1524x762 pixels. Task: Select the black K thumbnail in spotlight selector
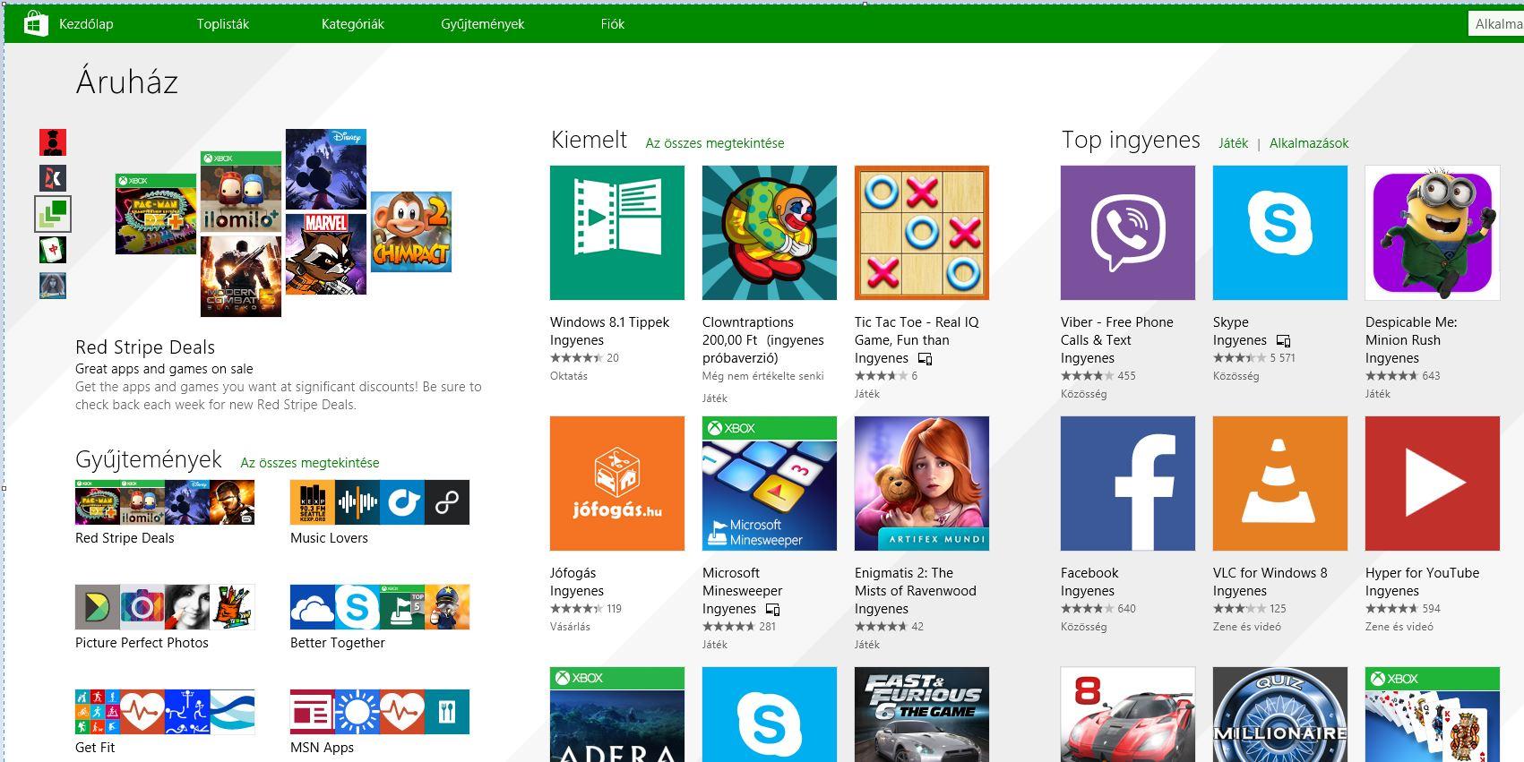click(x=53, y=178)
